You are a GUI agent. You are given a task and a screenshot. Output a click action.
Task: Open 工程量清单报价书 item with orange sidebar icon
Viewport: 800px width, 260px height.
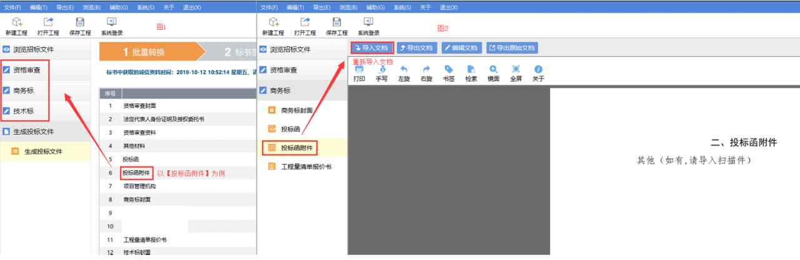coord(306,166)
